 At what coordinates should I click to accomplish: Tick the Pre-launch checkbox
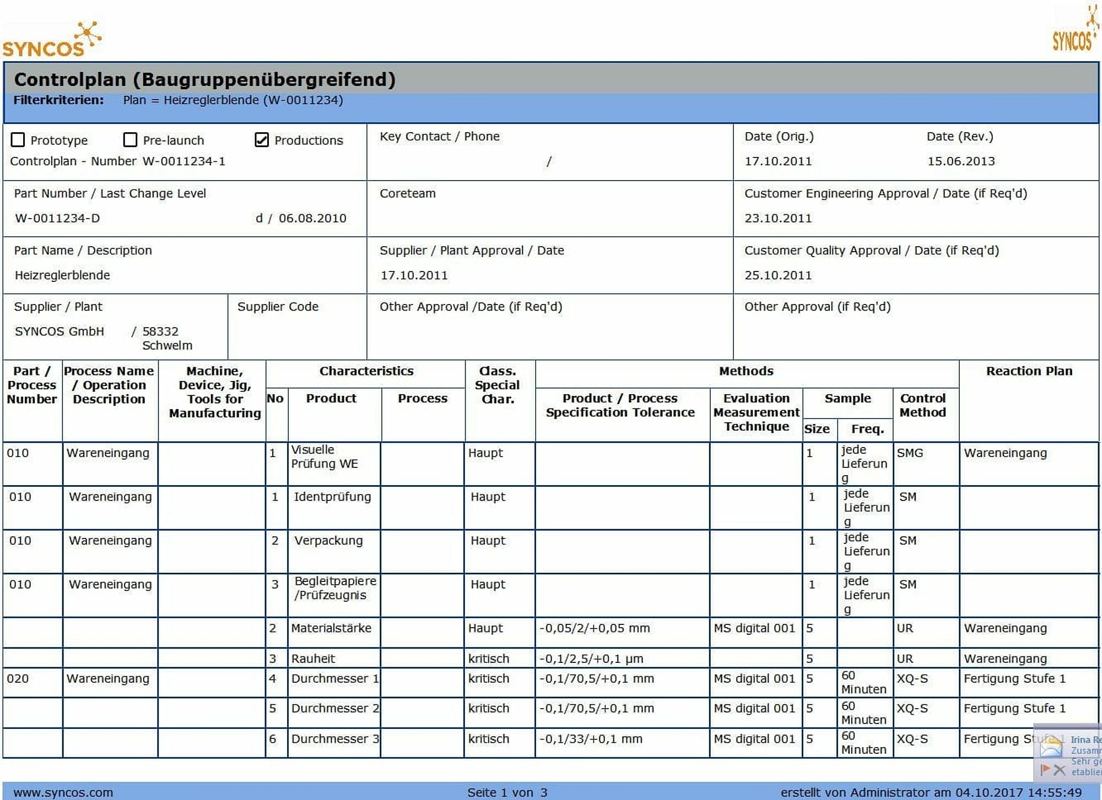click(x=130, y=140)
